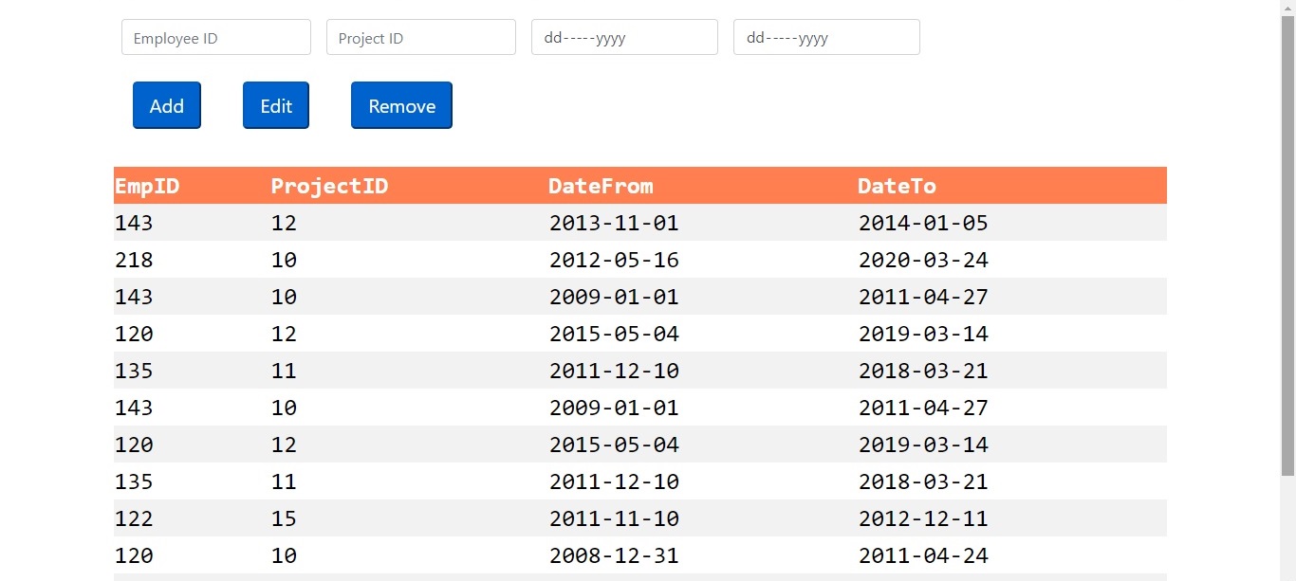Viewport: 1296px width, 581px height.
Task: Click the vertical page scrollbar thumb
Action: (x=1287, y=244)
